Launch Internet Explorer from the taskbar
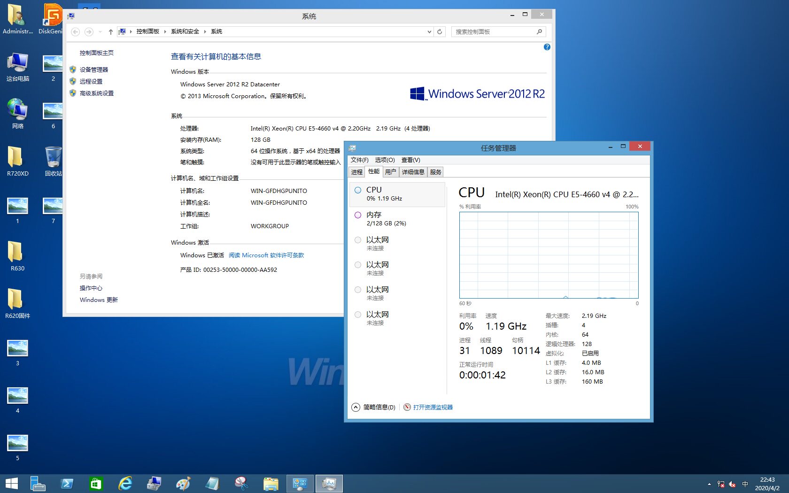Image resolution: width=789 pixels, height=493 pixels. 125,484
